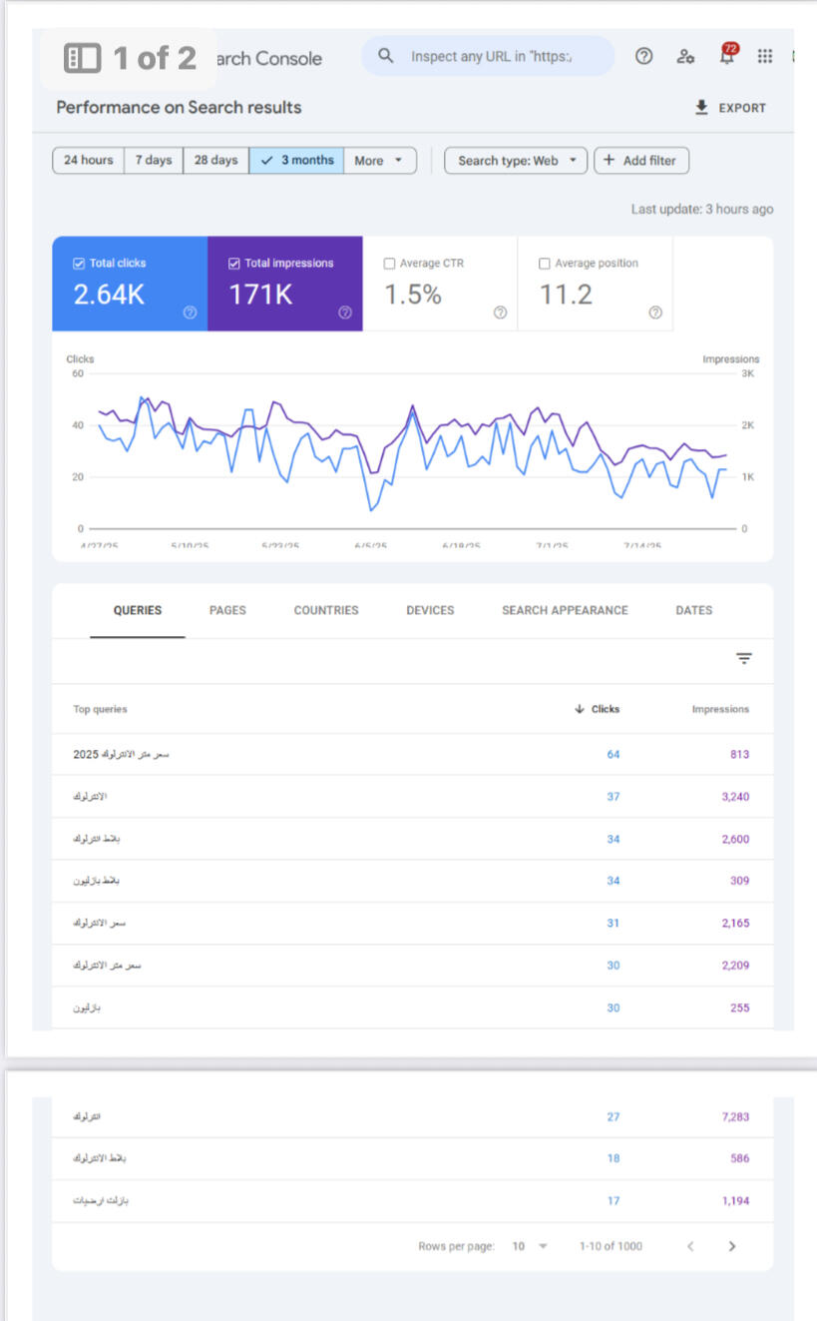The image size is (817, 1321).
Task: Click the Add filter button
Action: (x=640, y=161)
